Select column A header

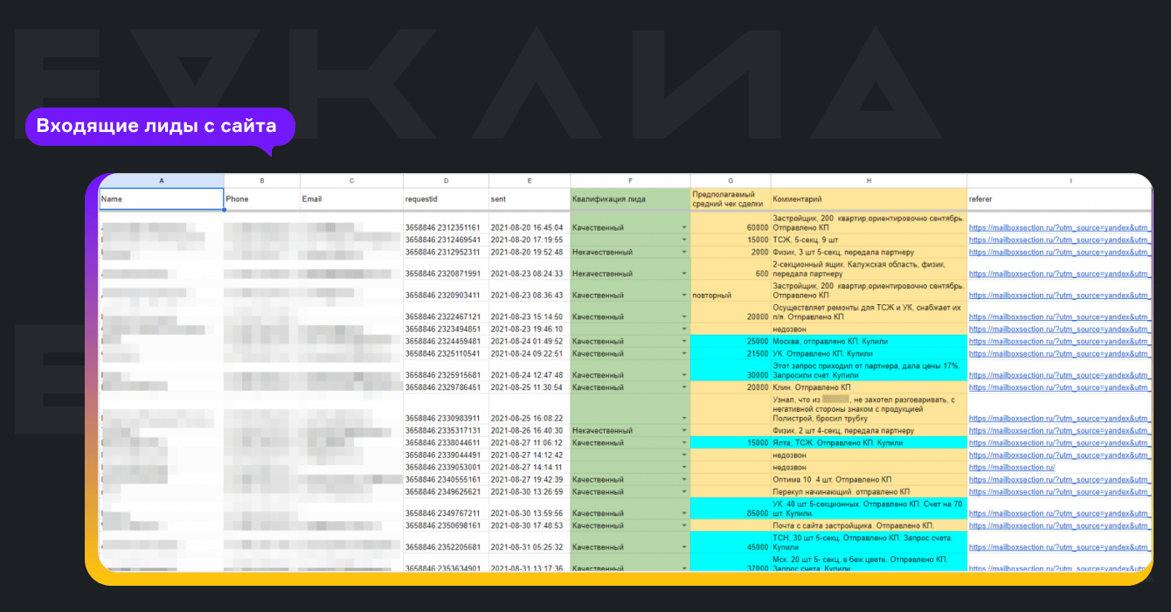161,181
